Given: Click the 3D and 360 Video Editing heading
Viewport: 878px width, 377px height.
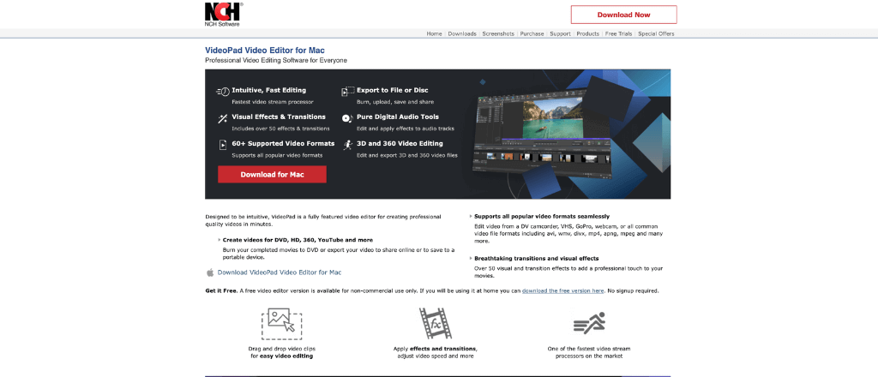Looking at the screenshot, I should [x=400, y=144].
